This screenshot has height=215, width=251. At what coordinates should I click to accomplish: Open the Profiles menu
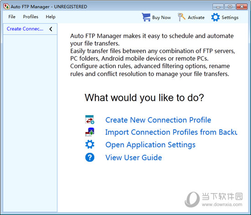tap(31, 17)
